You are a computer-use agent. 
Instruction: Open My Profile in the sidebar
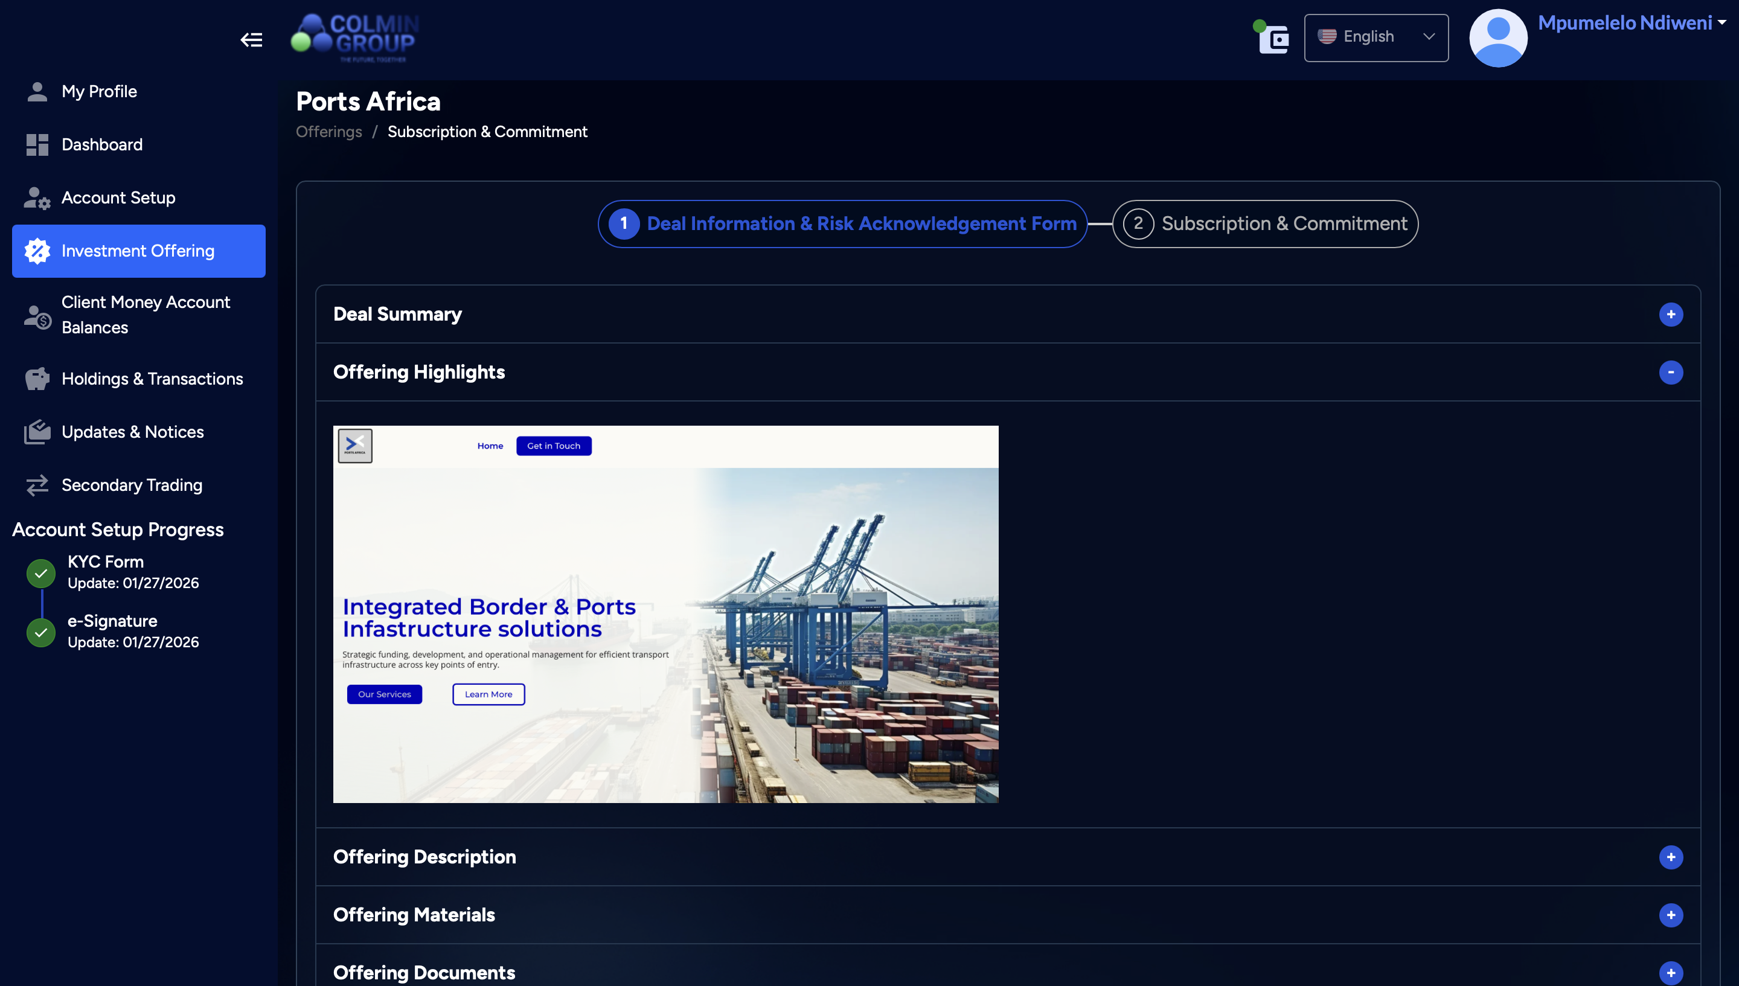point(139,91)
